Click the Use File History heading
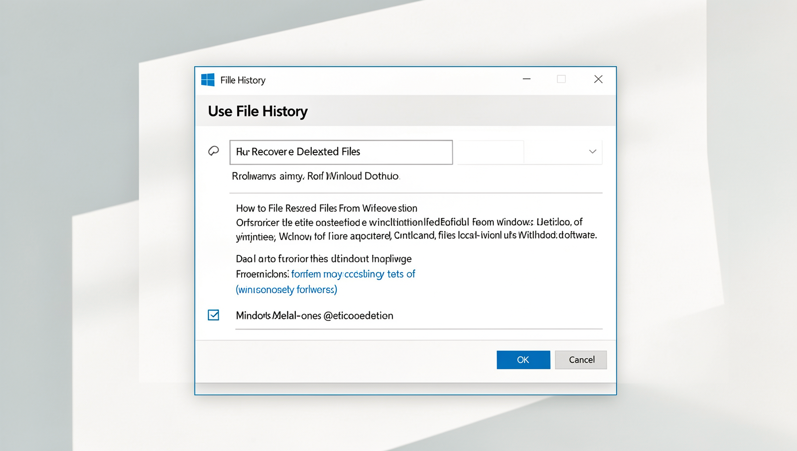Screen dimensions: 797x451 (x=258, y=111)
